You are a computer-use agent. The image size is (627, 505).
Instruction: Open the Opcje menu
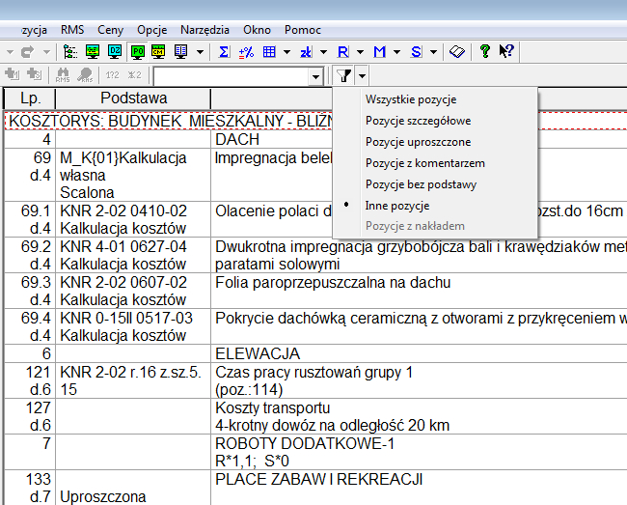[152, 30]
